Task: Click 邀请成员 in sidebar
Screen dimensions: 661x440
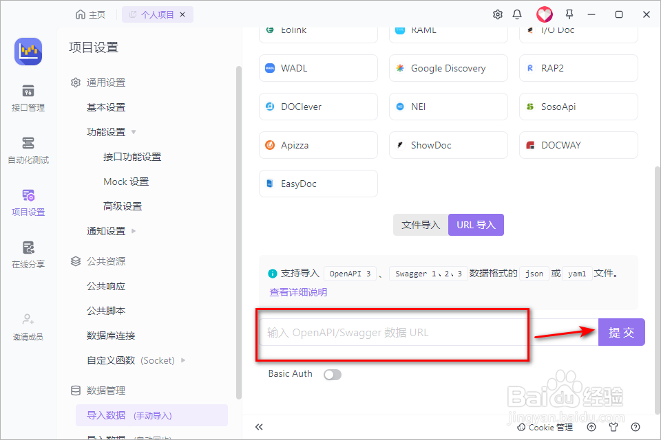Action: click(x=28, y=327)
